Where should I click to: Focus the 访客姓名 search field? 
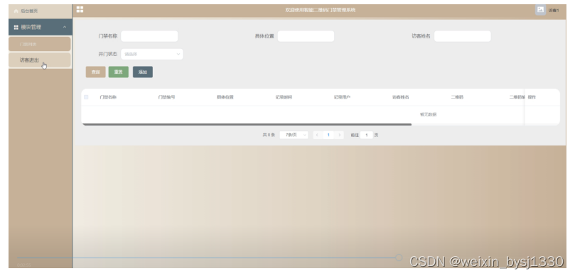(463, 36)
